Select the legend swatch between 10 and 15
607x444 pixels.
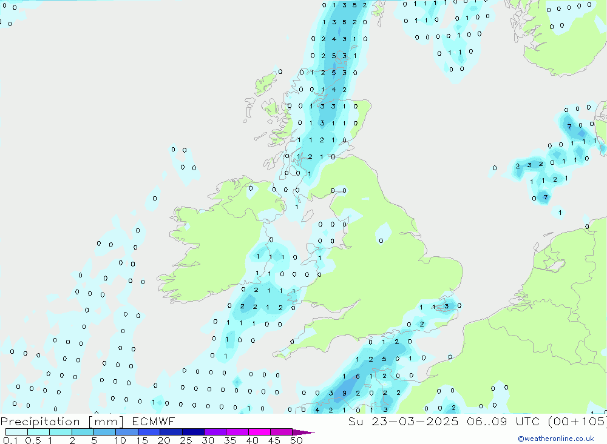[x=127, y=432]
